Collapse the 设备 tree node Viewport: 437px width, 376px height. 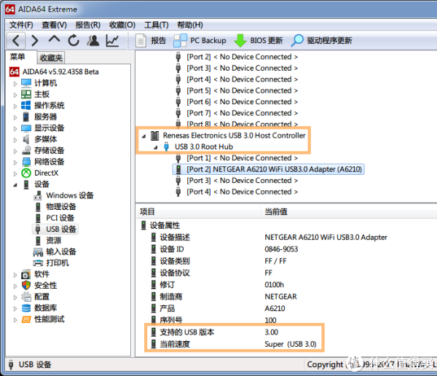(15, 184)
